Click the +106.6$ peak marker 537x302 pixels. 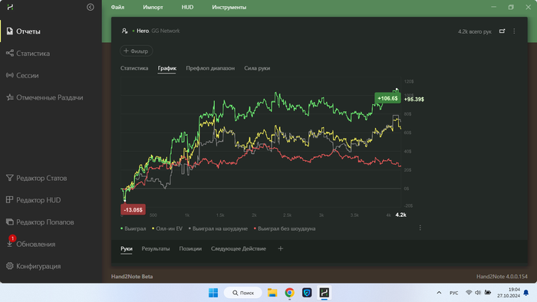(387, 99)
